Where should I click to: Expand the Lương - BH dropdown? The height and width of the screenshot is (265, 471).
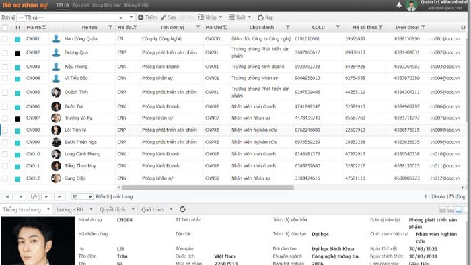click(x=91, y=209)
